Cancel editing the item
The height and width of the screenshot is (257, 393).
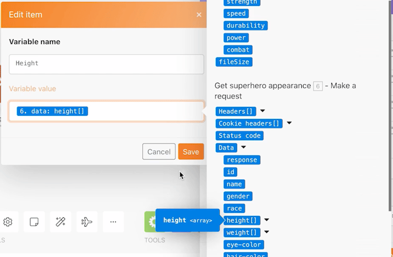point(159,151)
